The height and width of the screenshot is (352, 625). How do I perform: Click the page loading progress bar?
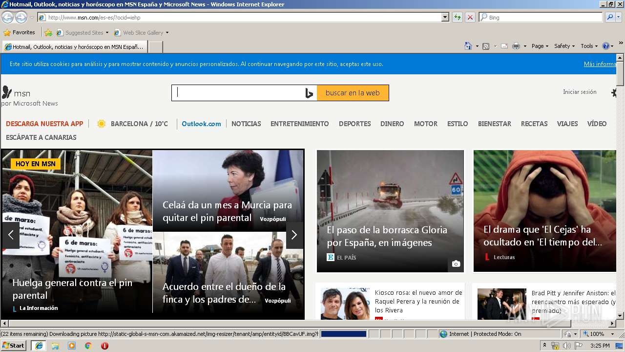coord(343,334)
